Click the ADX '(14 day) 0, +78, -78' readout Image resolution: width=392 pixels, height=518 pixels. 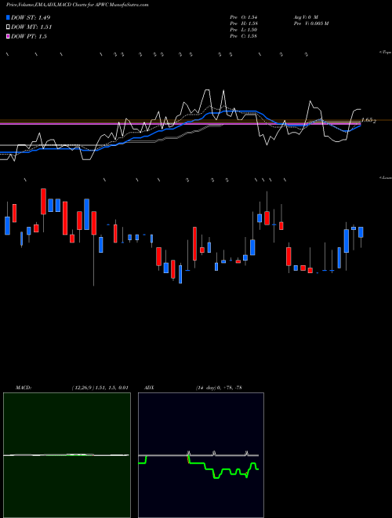219,388
